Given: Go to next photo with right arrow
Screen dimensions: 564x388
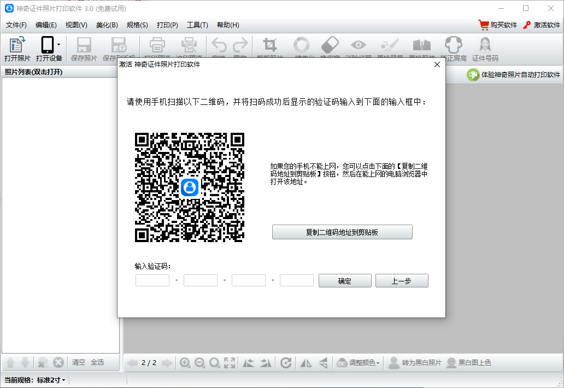Looking at the screenshot, I should point(167,363).
